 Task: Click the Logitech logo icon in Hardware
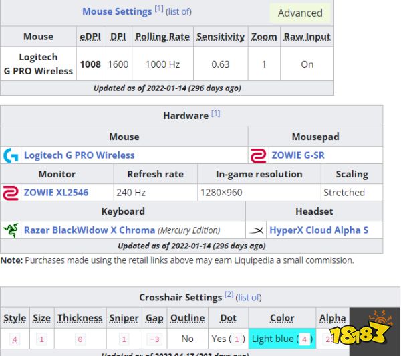[11, 155]
